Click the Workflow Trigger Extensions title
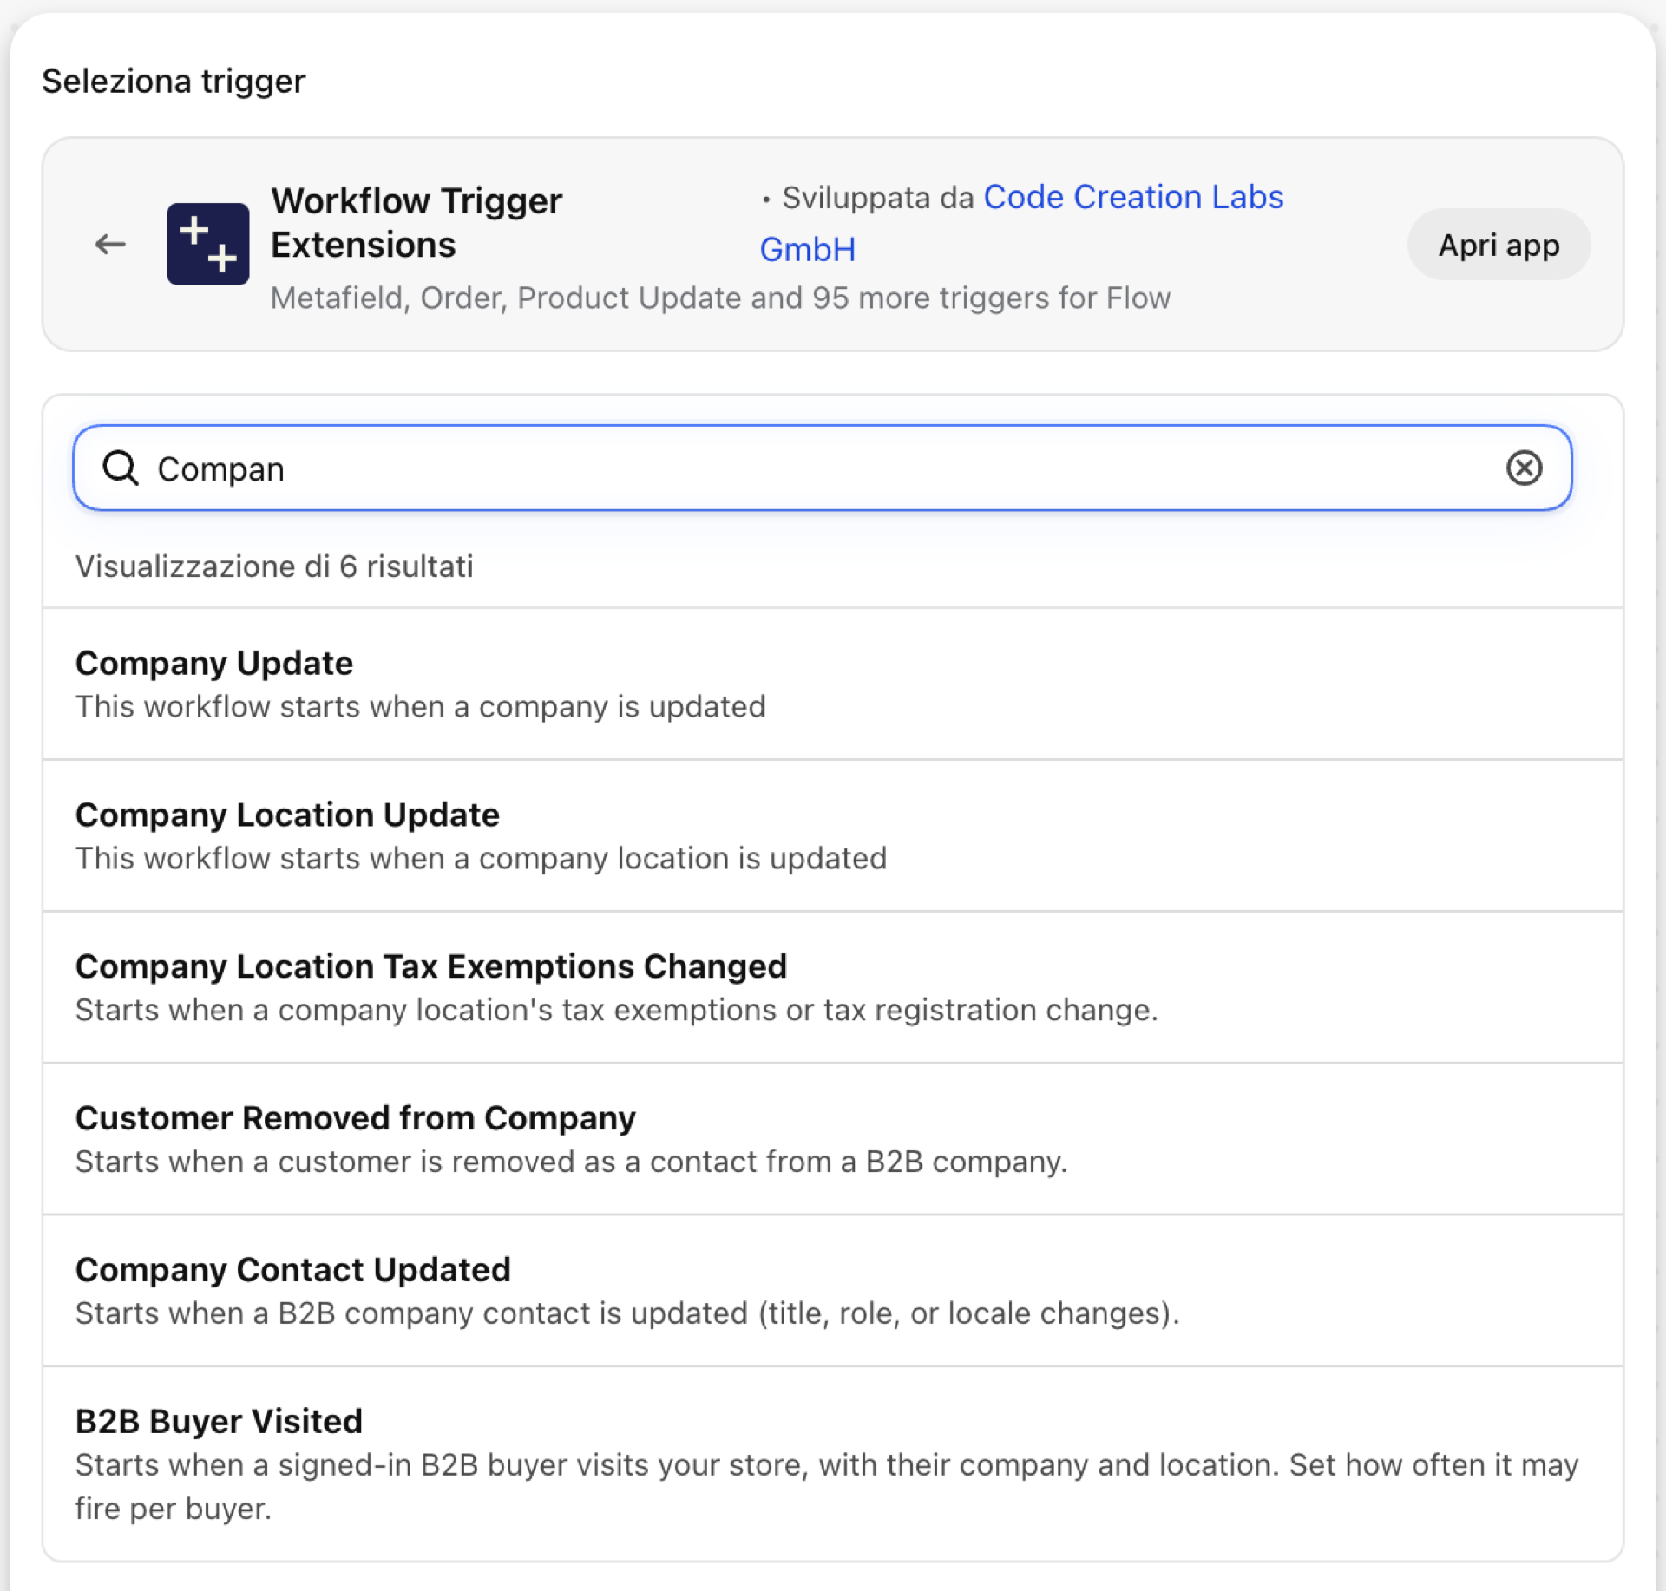Screen dimensions: 1666x1591 (416, 223)
